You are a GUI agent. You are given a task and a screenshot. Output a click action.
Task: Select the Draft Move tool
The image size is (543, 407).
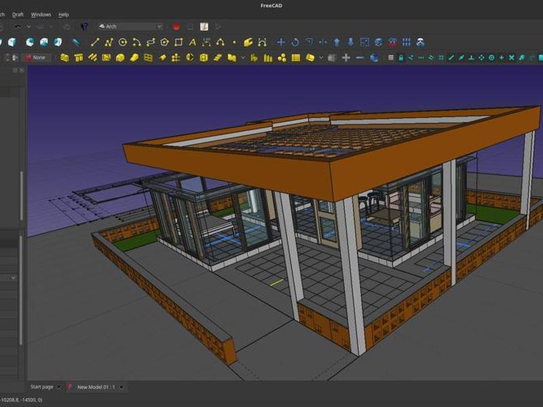pos(281,42)
